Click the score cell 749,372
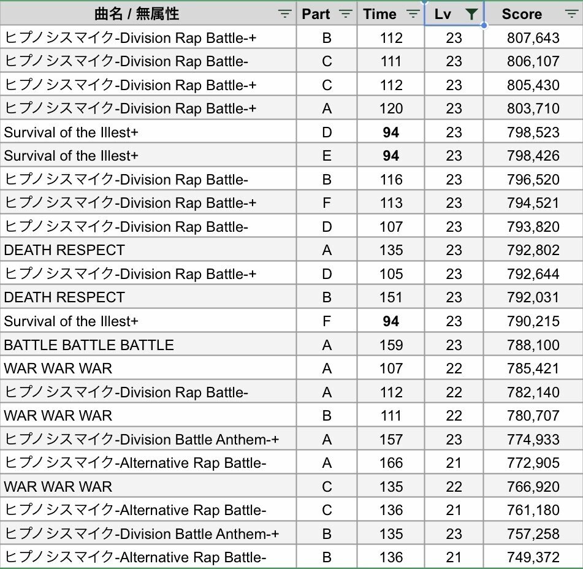 click(x=533, y=557)
